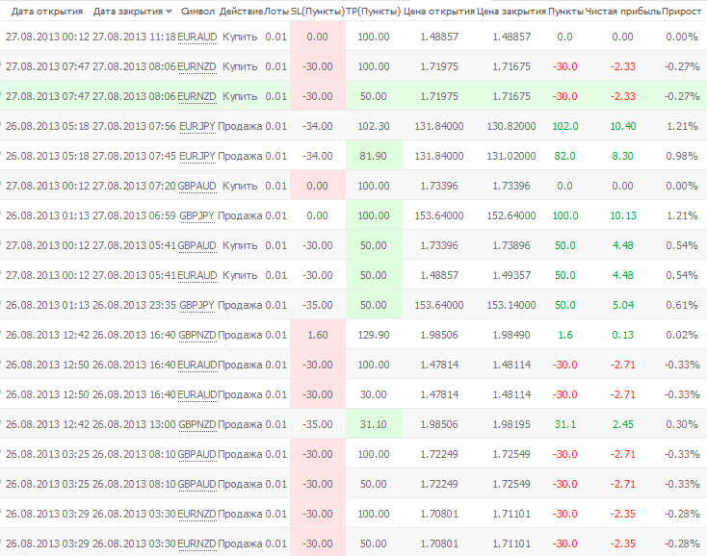This screenshot has height=556, width=707.
Task: Sort by the Цена открытия header
Action: [x=439, y=12]
